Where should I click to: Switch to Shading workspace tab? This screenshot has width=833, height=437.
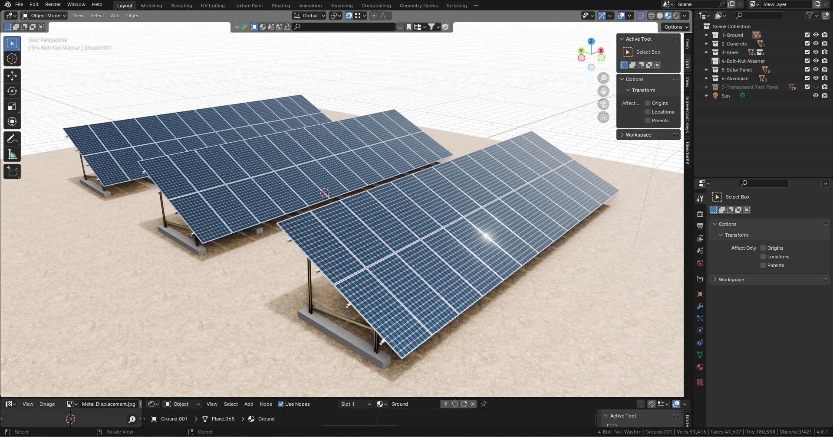(281, 6)
